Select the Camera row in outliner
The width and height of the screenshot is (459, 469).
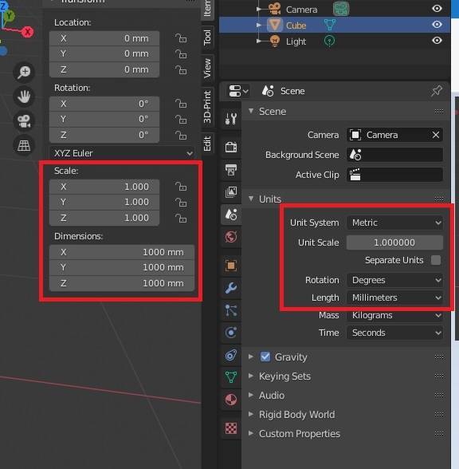(x=335, y=9)
